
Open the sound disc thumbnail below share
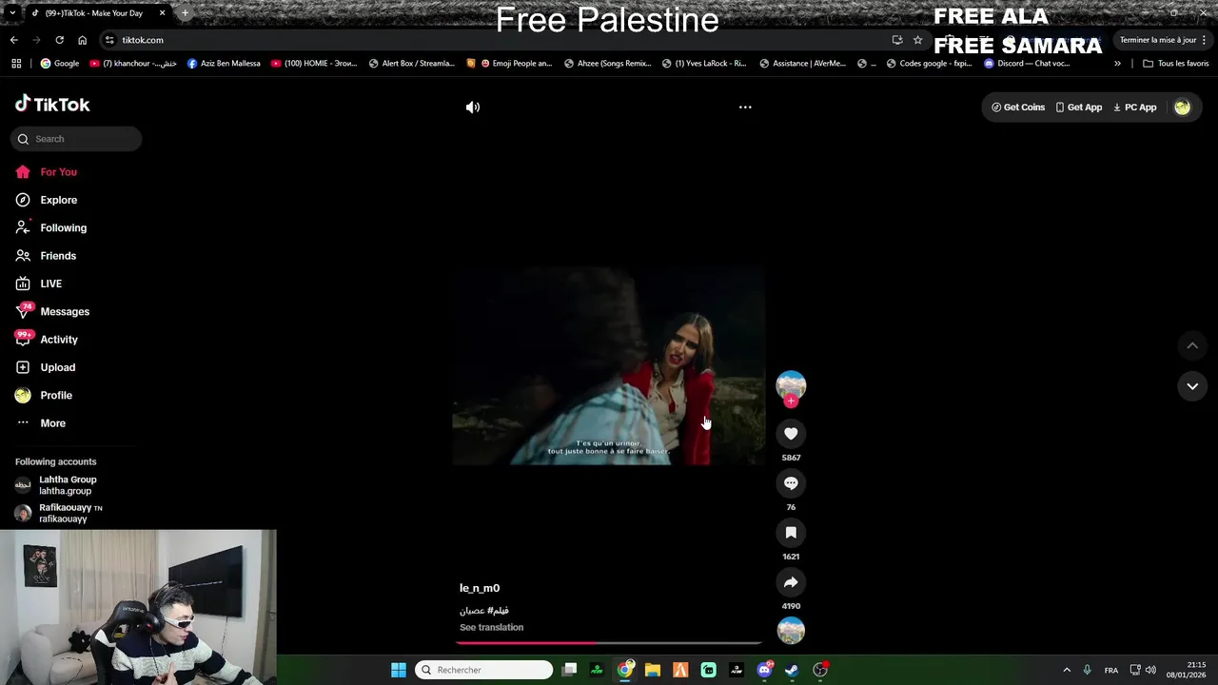click(x=791, y=631)
